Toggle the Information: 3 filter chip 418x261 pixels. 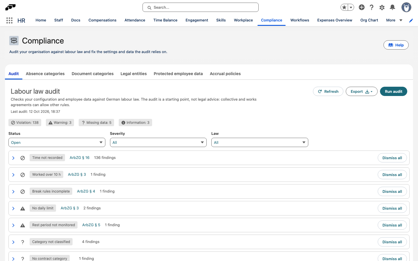tap(135, 123)
